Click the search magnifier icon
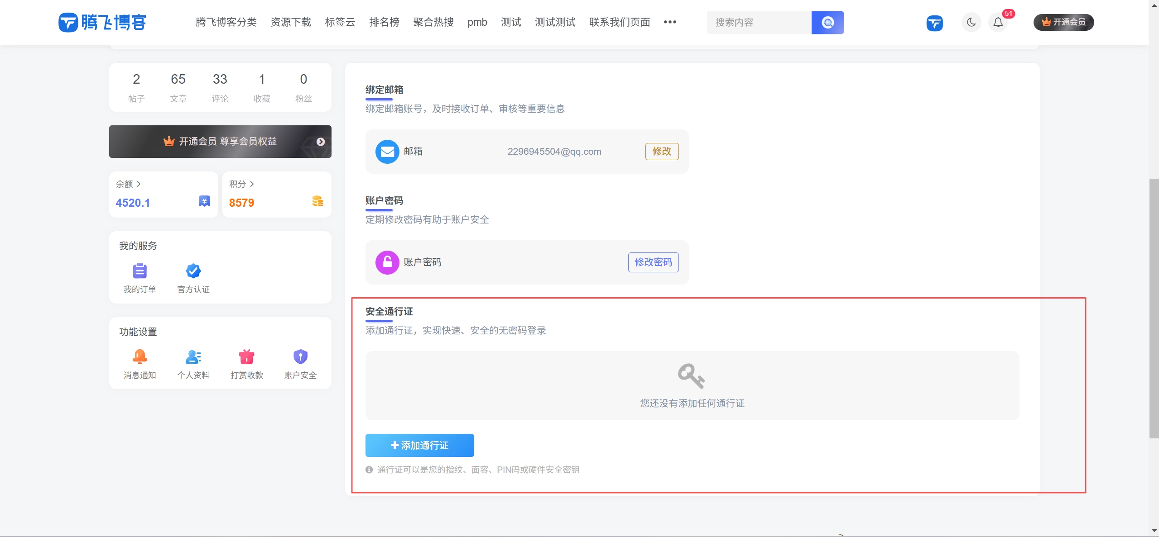 (827, 22)
